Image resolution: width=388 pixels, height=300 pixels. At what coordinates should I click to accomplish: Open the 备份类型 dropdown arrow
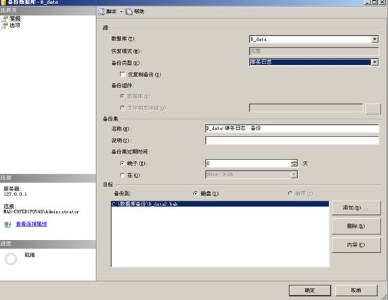[x=374, y=62]
